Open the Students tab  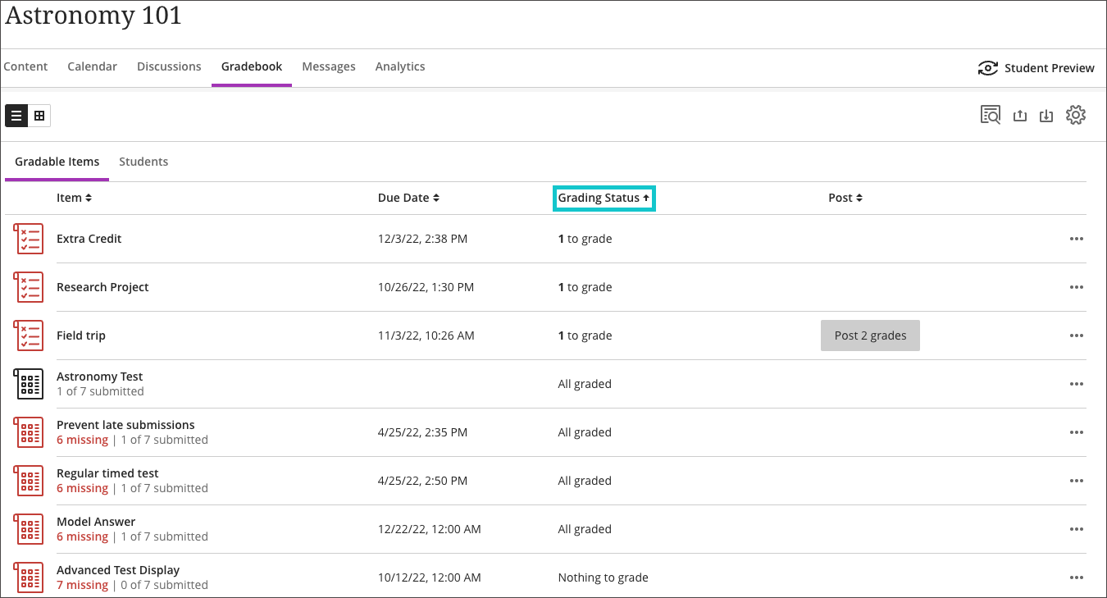143,162
